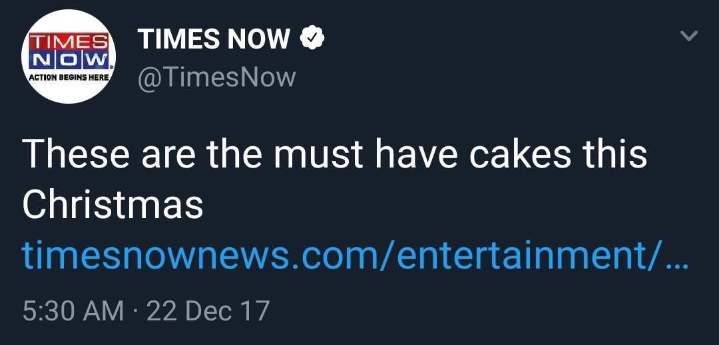The image size is (719, 345).
Task: Click the blue NOW letters in the logo
Action: tap(65, 58)
